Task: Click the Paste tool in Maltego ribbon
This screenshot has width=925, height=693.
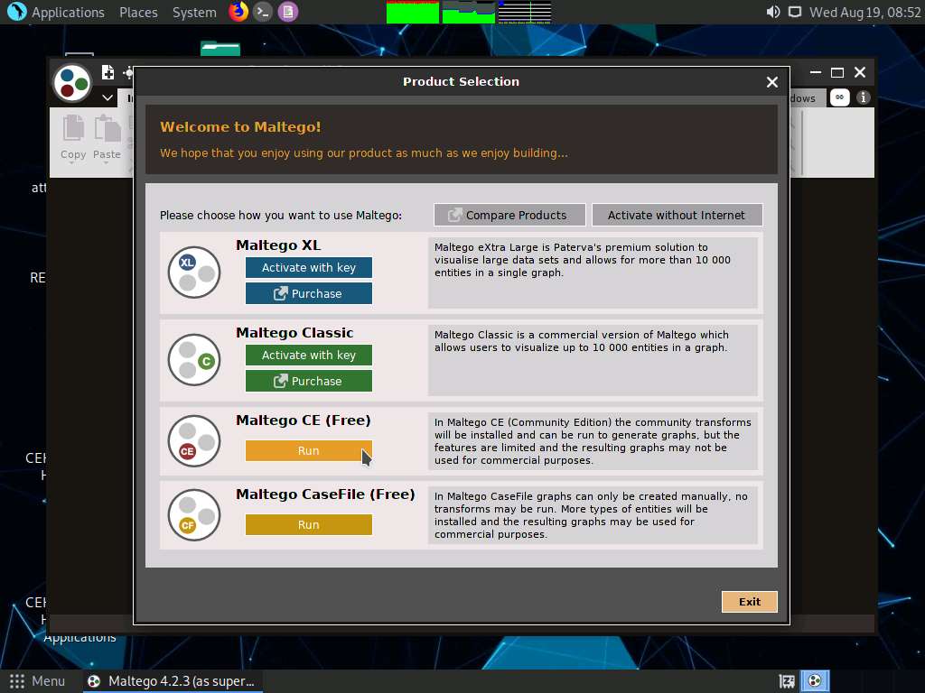Action: (107, 138)
